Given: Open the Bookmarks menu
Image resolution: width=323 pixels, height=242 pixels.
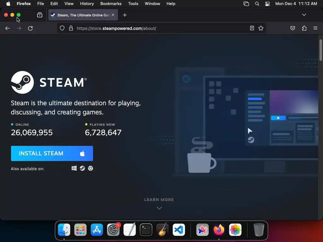Looking at the screenshot, I should [111, 3].
